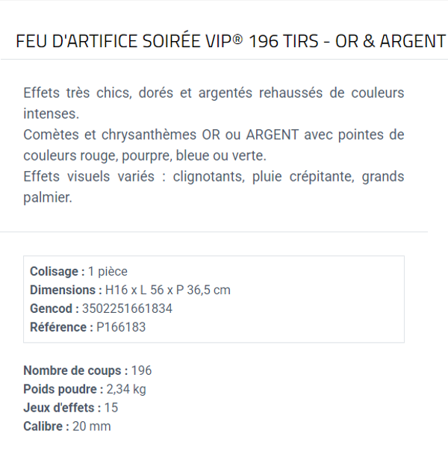Image resolution: width=448 pixels, height=460 pixels.
Task: Select the 'Calibre' label
Action: click(46, 426)
